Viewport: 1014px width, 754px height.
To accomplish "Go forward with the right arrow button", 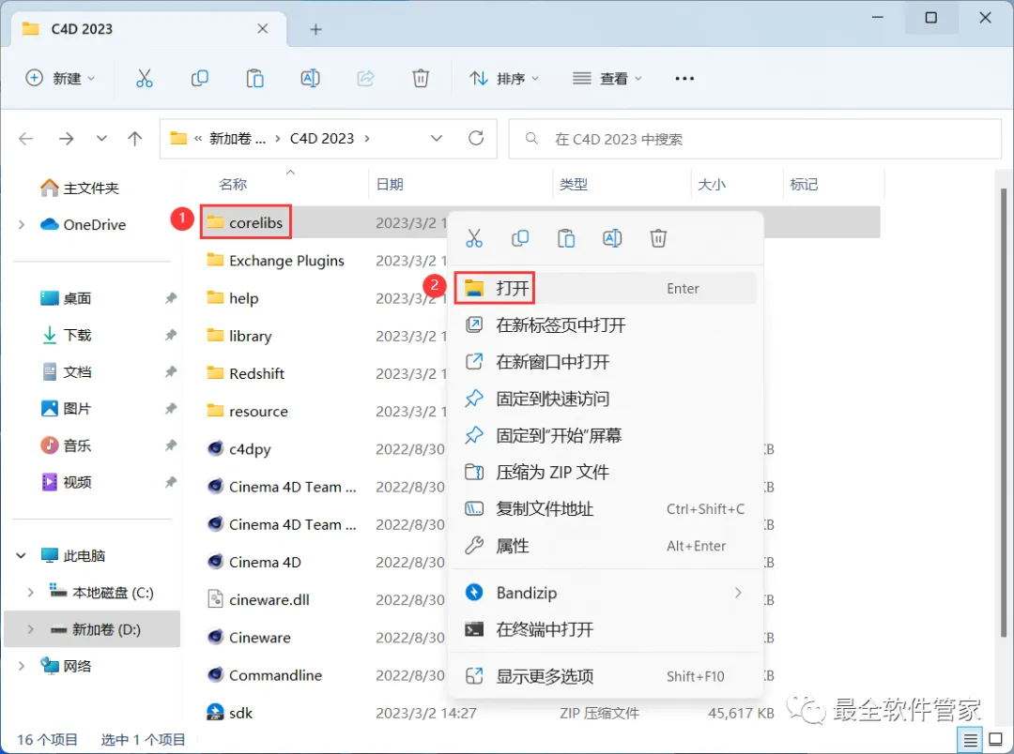I will 66,138.
